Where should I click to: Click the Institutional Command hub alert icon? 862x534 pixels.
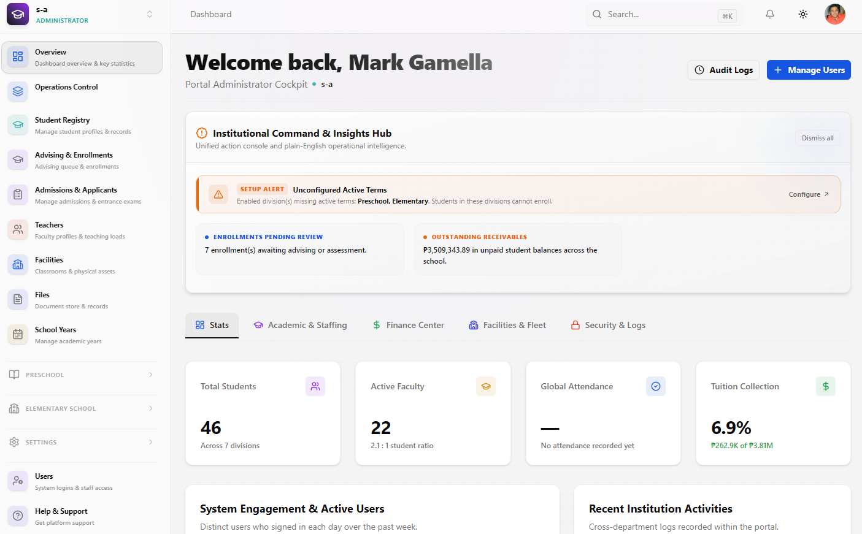click(202, 133)
